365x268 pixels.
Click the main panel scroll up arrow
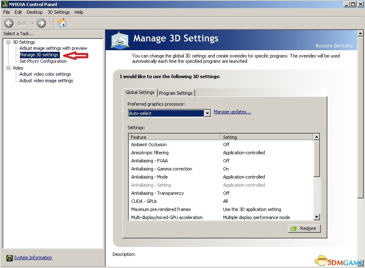click(360, 33)
